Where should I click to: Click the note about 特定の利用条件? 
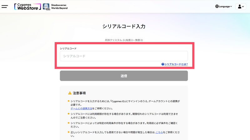click(x=124, y=125)
